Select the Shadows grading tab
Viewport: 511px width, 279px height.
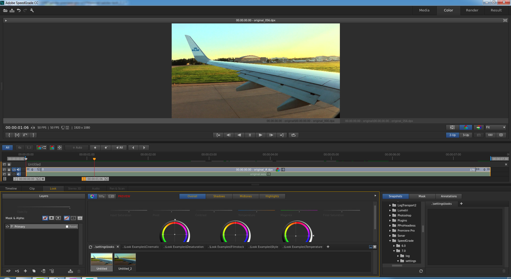coord(219,196)
